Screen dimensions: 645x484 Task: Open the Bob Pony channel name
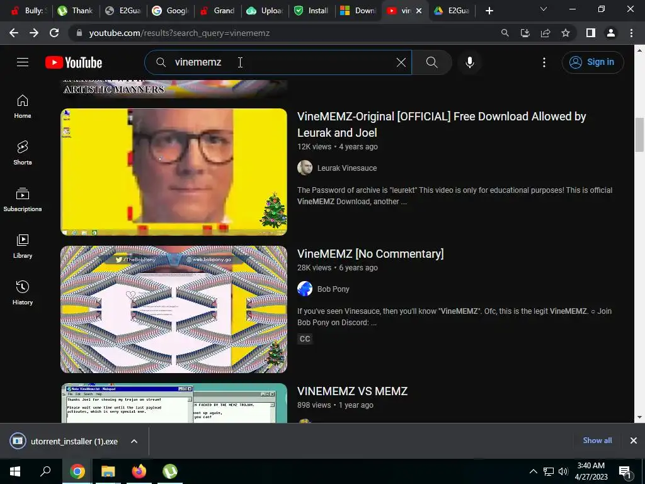333,289
